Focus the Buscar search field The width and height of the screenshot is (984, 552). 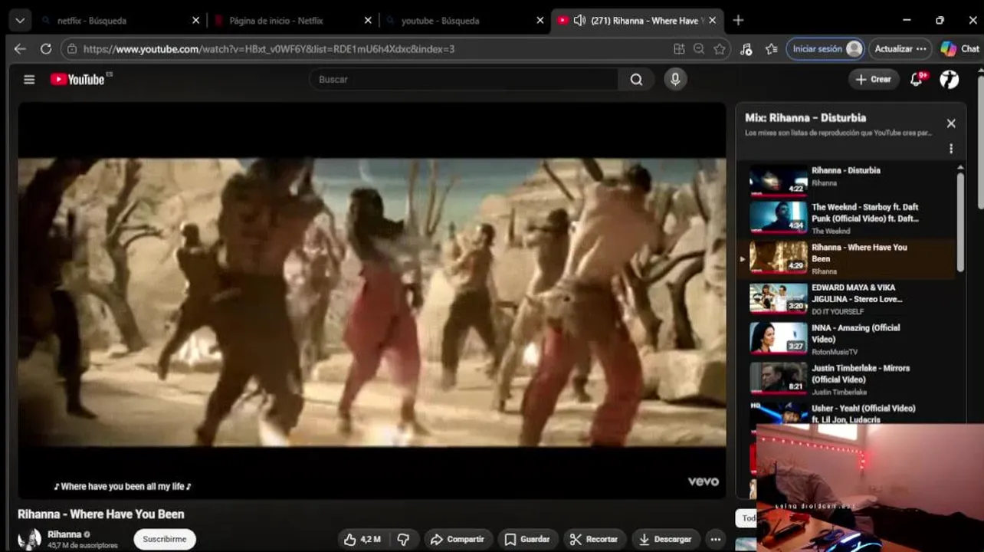464,79
